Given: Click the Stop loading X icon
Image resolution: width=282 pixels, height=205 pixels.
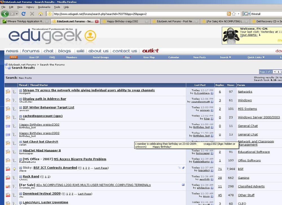Looking at the screenshot, I should click(x=32, y=14).
